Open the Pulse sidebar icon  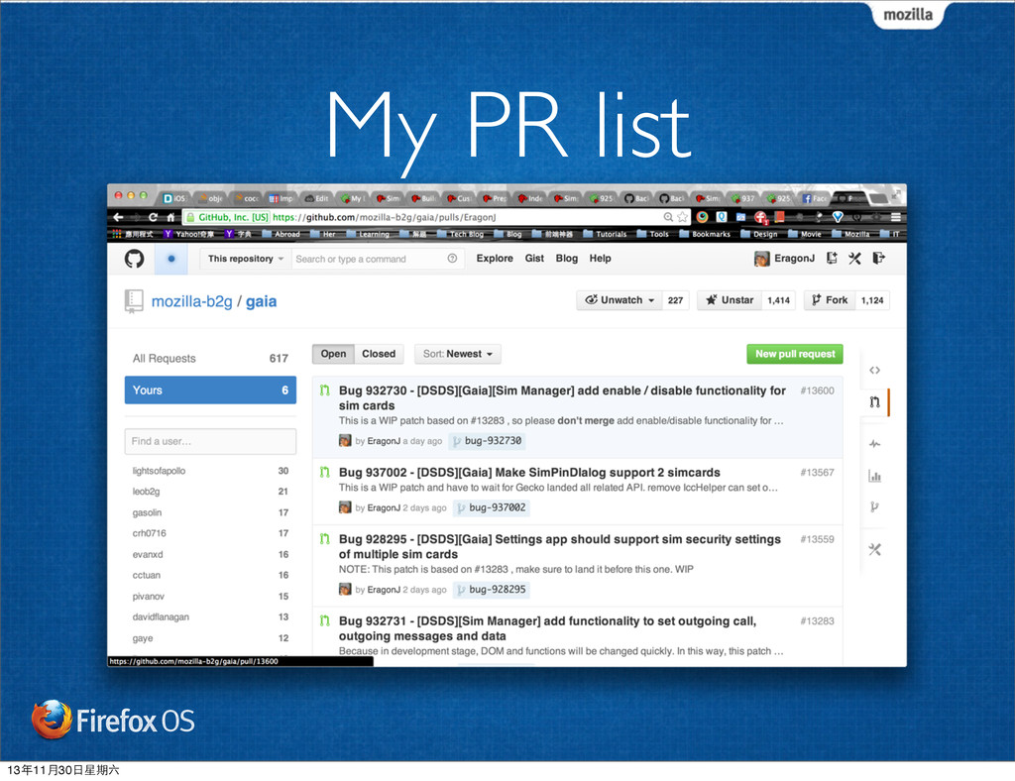(874, 444)
